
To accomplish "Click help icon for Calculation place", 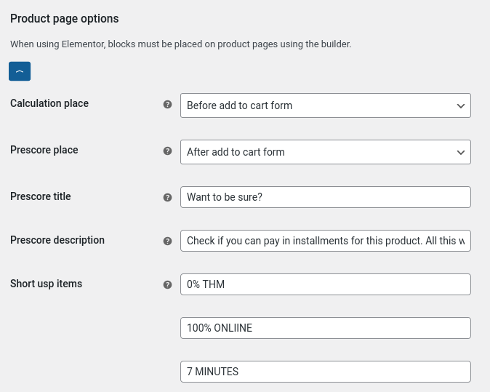I will click(168, 105).
